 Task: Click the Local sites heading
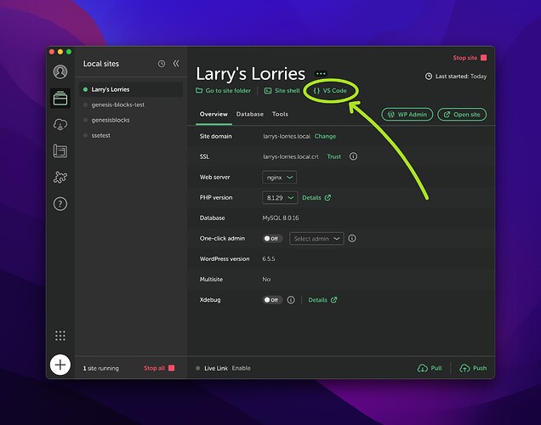tap(101, 64)
